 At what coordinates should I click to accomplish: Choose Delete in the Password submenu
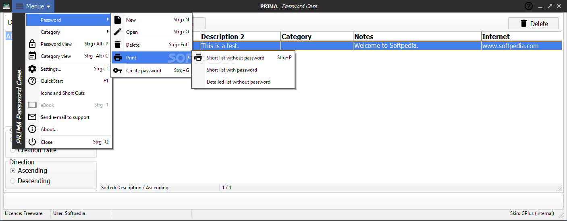(x=152, y=45)
